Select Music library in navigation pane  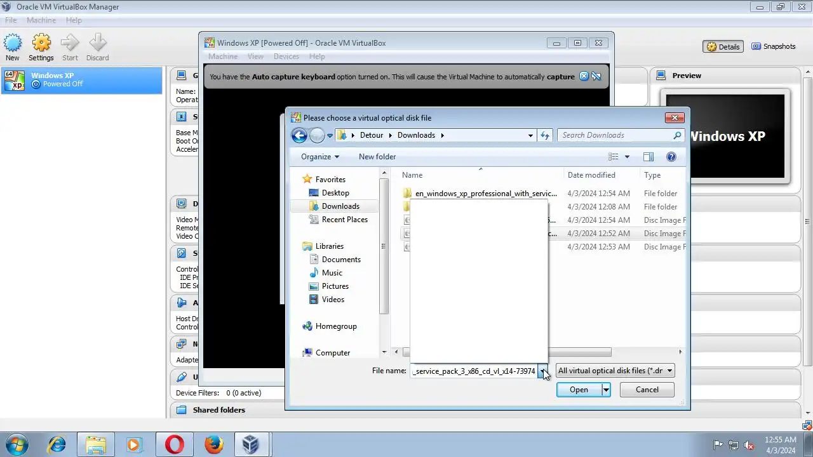point(332,273)
